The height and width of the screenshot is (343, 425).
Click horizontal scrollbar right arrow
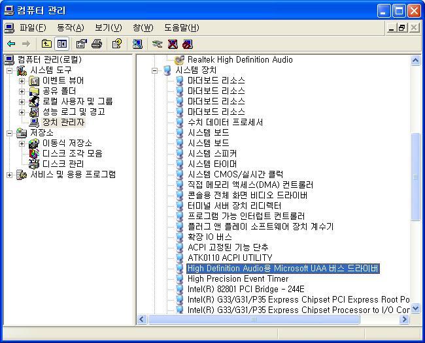(404, 320)
